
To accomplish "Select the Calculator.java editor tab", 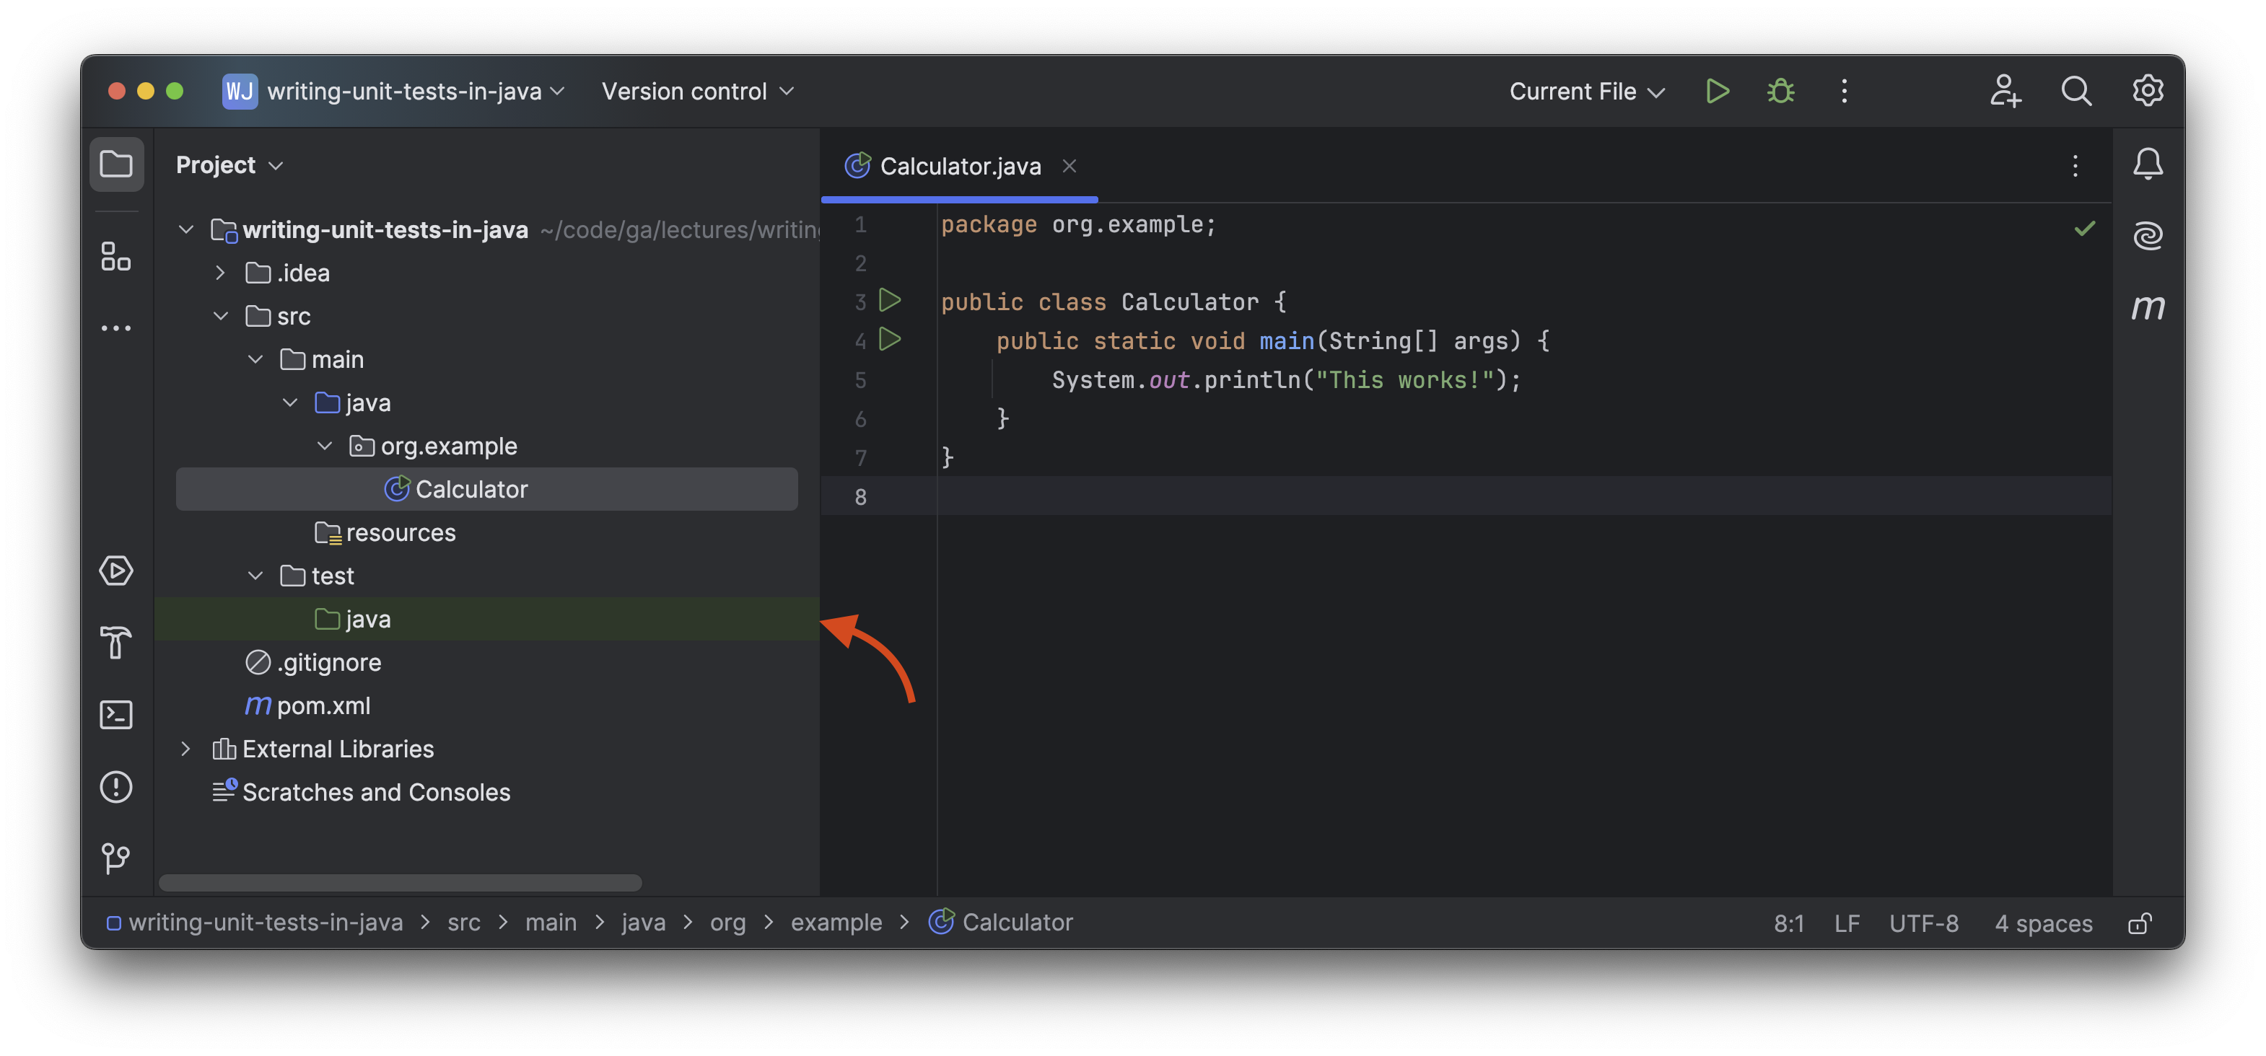I will coord(959,166).
